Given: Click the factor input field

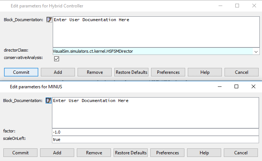Looking at the screenshot, I should pos(155,132).
